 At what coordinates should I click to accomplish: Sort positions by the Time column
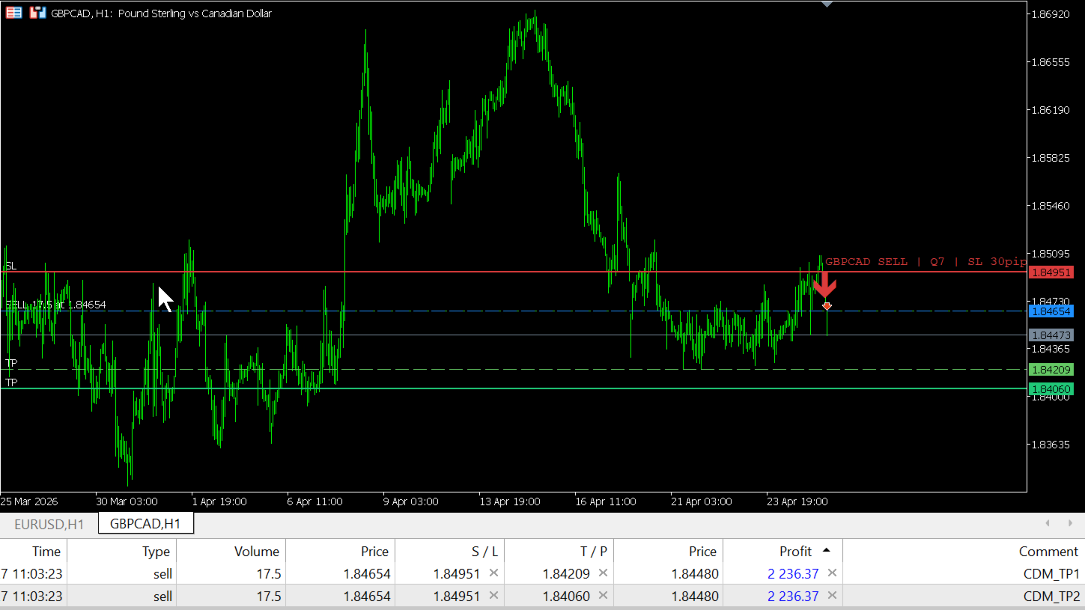pos(34,551)
